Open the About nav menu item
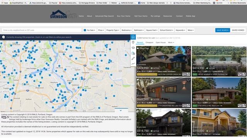This screenshot has height=138, width=247. point(89,16)
